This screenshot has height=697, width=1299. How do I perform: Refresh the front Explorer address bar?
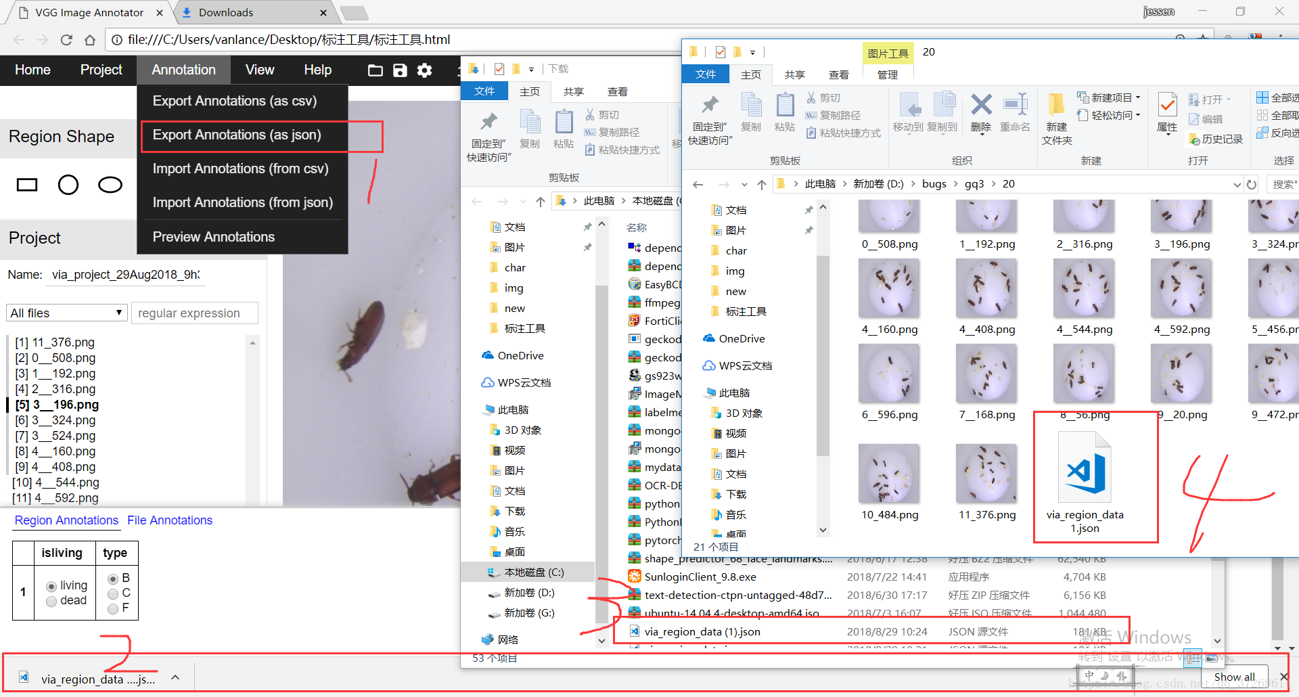point(1252,184)
